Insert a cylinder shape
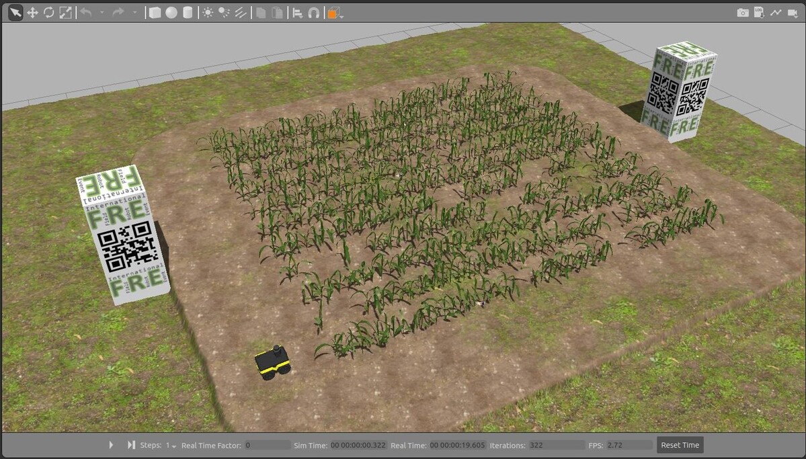The height and width of the screenshot is (459, 806). tap(188, 13)
